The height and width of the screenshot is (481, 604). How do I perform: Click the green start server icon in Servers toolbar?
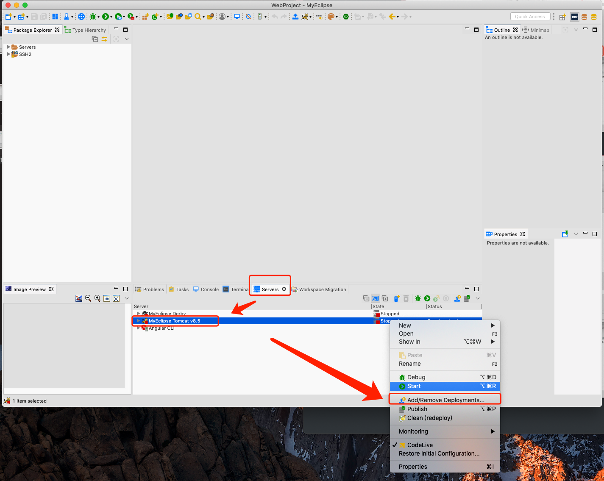click(x=427, y=298)
